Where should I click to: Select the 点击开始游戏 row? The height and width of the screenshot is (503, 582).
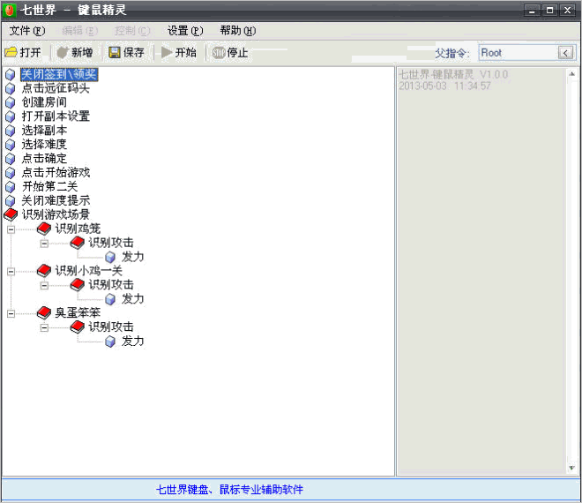click(56, 173)
